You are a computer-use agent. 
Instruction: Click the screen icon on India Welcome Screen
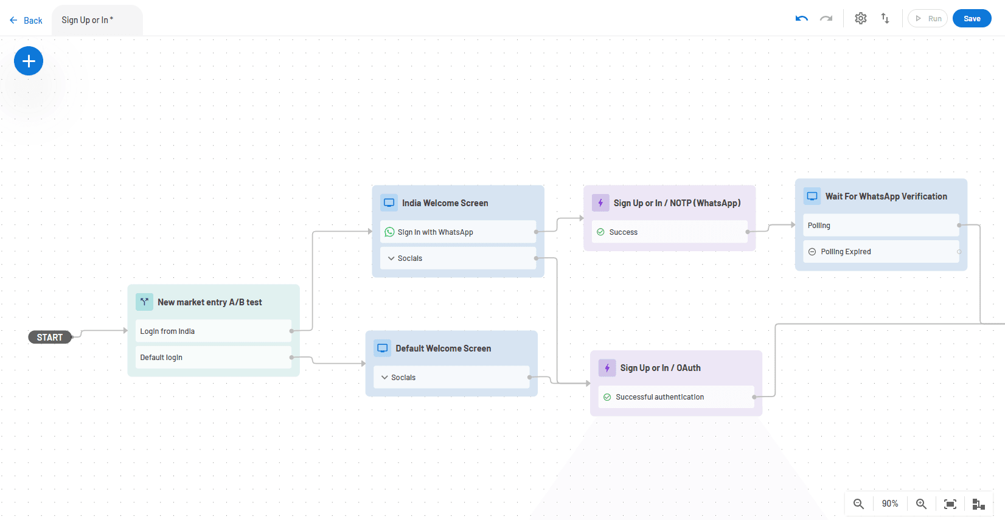pos(389,203)
